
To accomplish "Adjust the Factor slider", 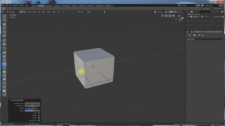I will 32,111.
